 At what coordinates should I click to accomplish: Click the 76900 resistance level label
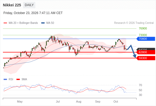pyautogui.click(x=143, y=28)
